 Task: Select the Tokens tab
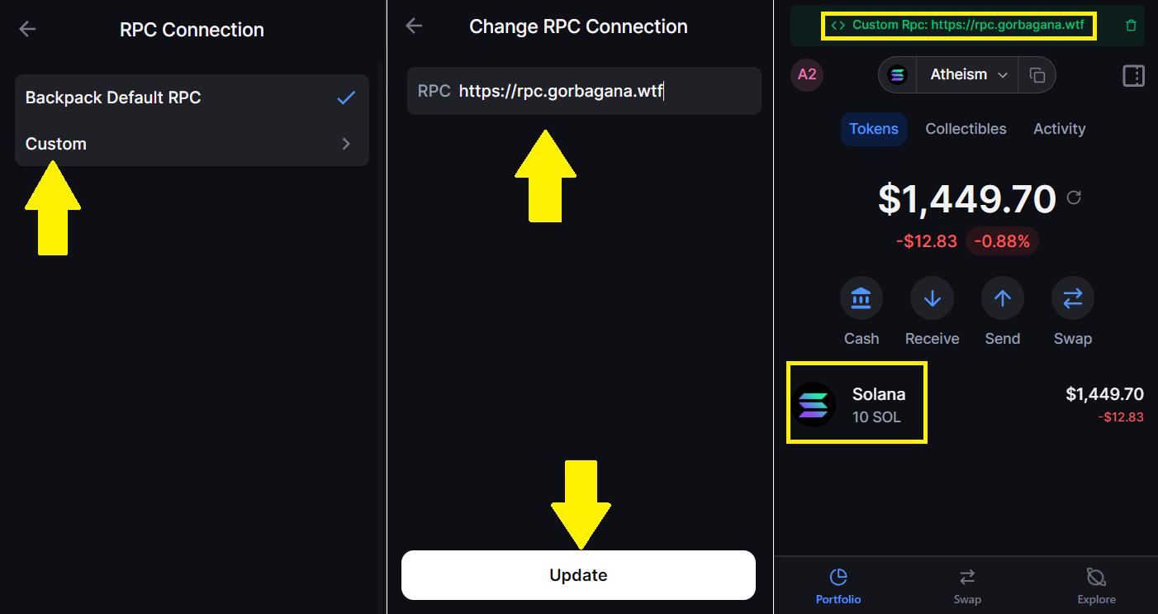[x=874, y=129]
